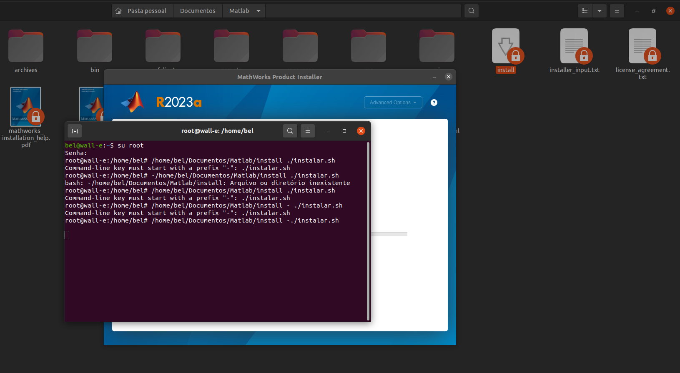
Task: Click the installer help question mark
Action: 434,103
